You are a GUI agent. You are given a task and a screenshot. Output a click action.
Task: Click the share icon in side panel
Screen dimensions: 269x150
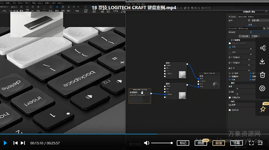click(x=262, y=48)
